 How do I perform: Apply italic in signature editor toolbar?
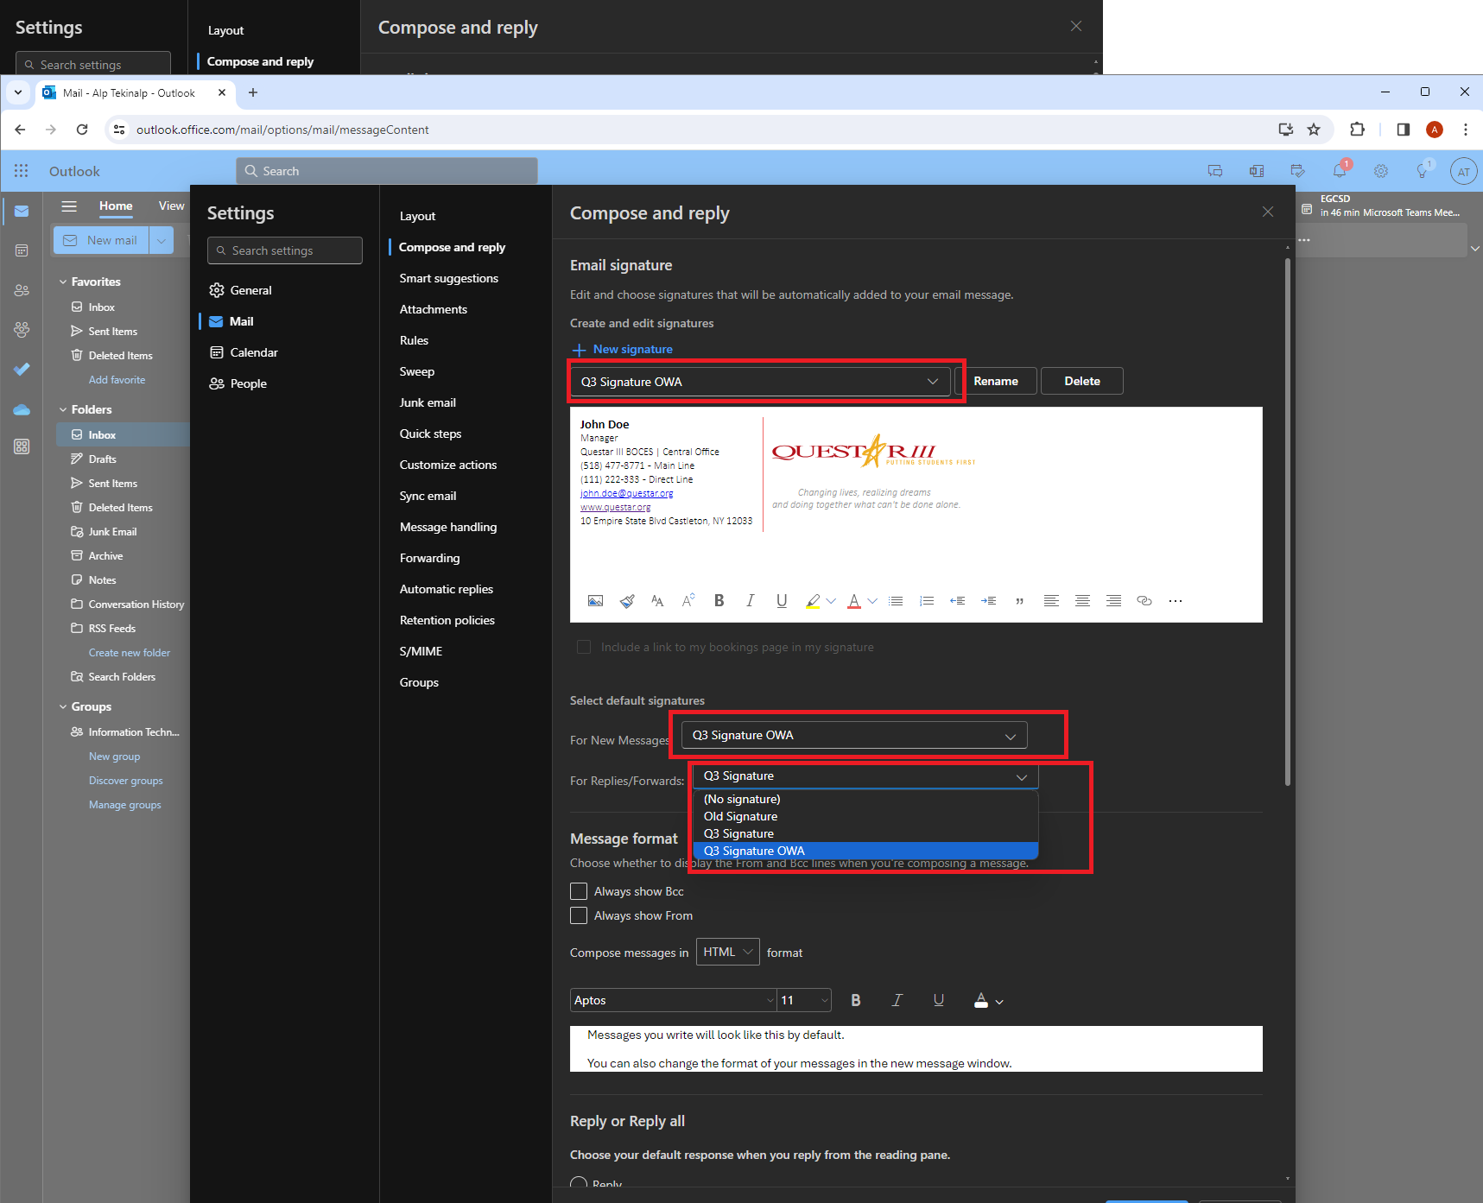[750, 601]
